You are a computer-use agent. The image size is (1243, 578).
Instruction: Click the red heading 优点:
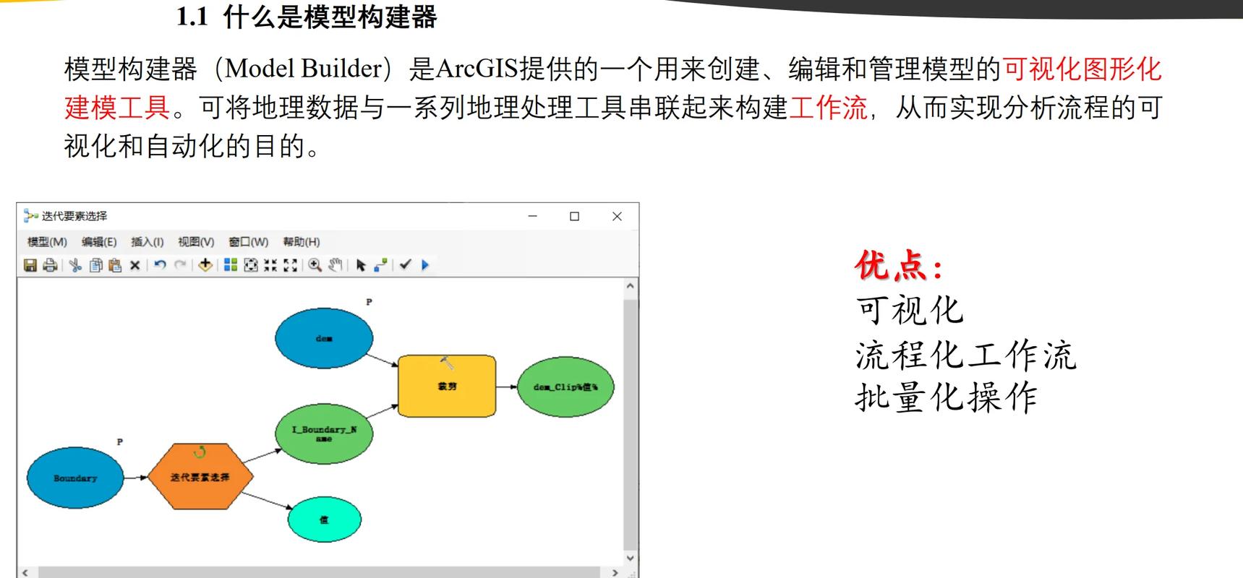899,265
